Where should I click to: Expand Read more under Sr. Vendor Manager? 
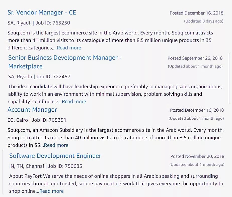[69, 48]
